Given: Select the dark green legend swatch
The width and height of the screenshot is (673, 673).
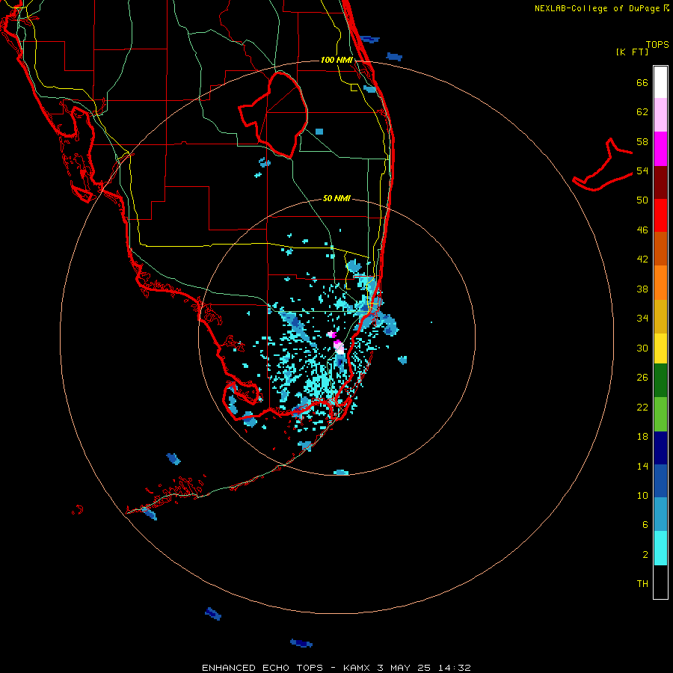Looking at the screenshot, I should point(660,381).
